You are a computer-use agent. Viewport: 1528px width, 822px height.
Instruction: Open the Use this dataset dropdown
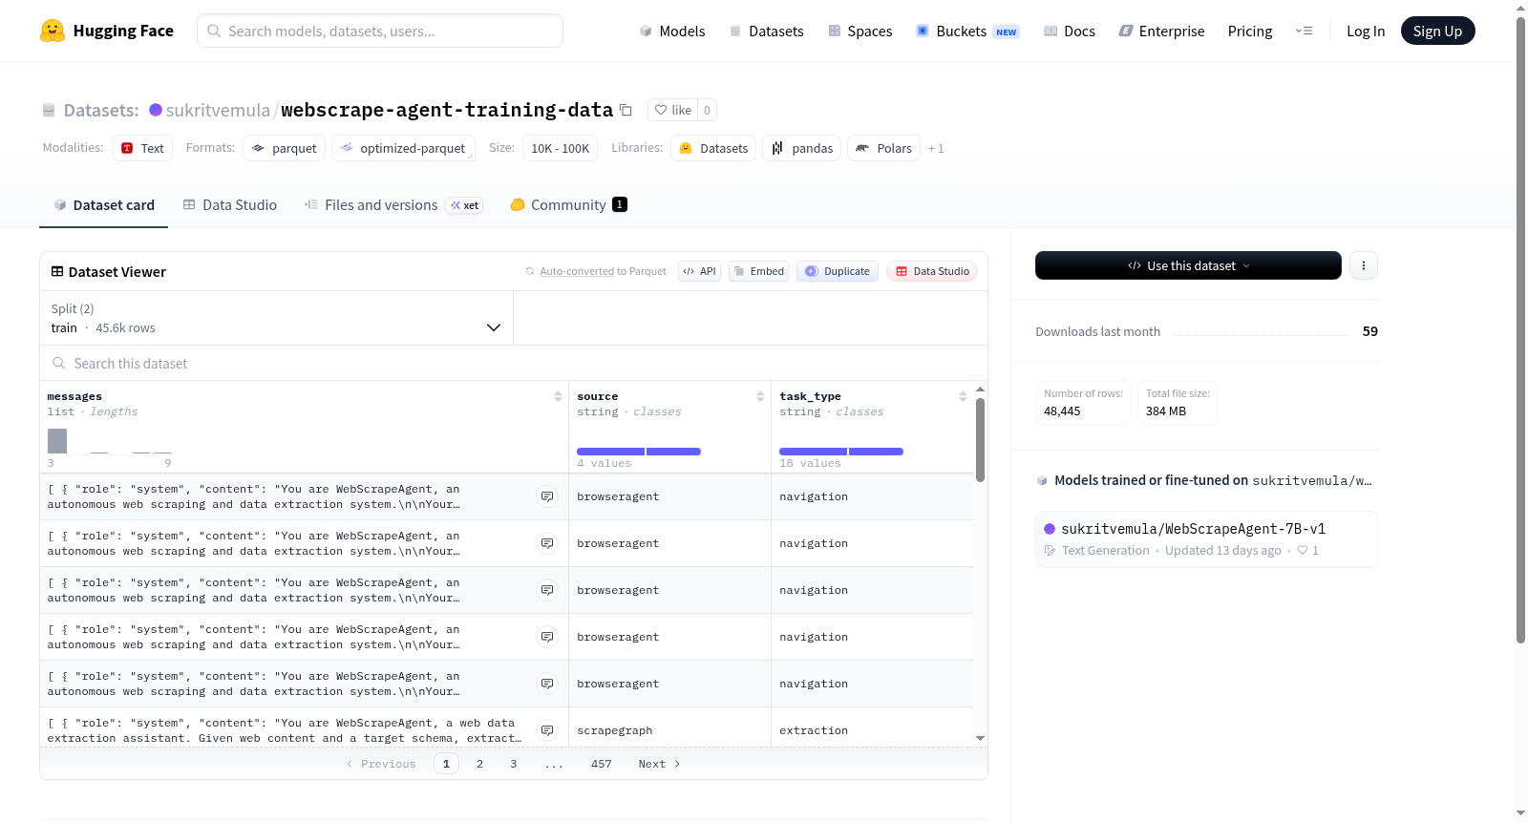[1188, 265]
